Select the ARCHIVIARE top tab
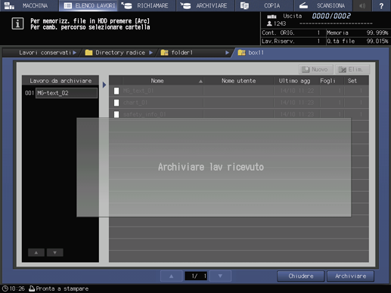The height and width of the screenshot is (293, 391). coord(206,5)
